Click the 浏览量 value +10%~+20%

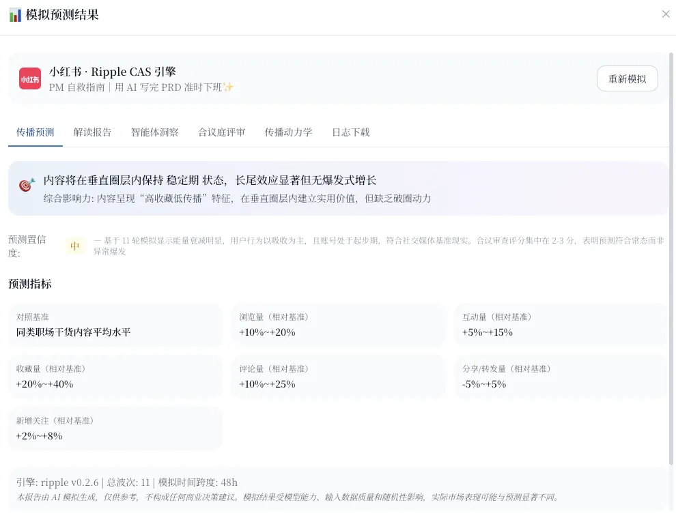tap(267, 332)
